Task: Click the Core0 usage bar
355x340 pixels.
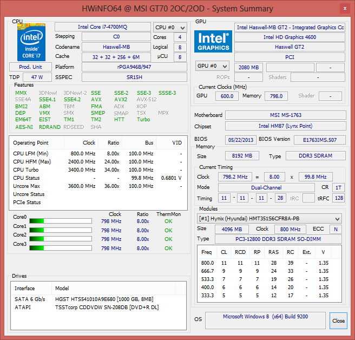Action: 61,221
